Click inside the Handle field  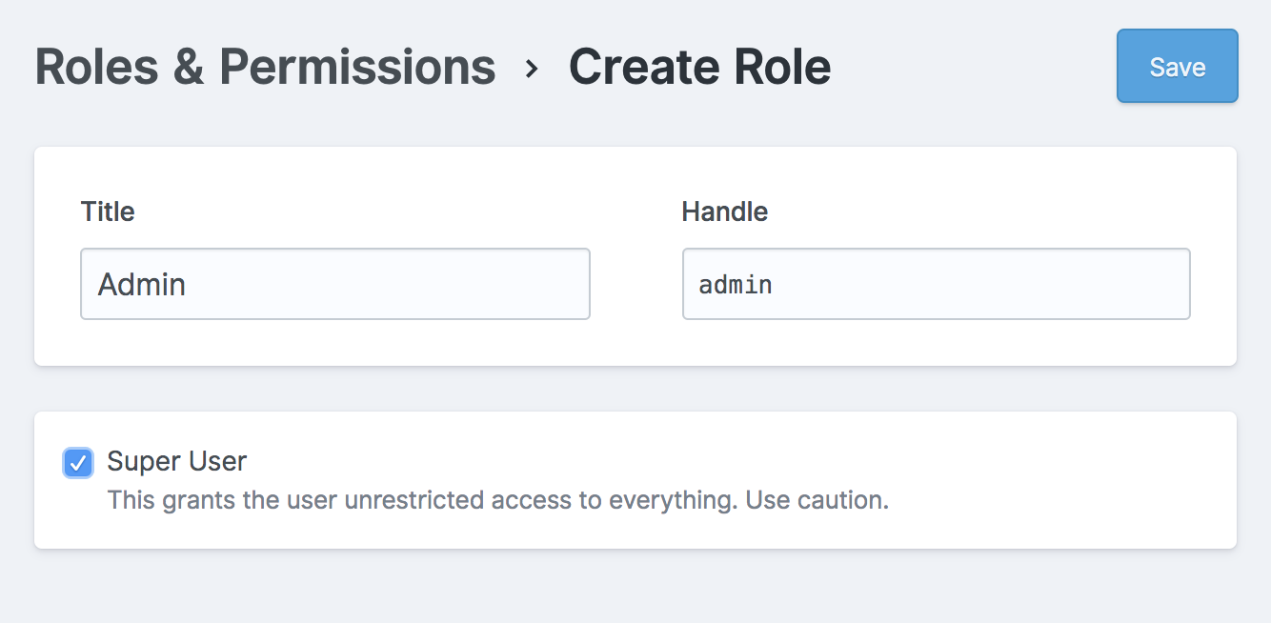[937, 283]
